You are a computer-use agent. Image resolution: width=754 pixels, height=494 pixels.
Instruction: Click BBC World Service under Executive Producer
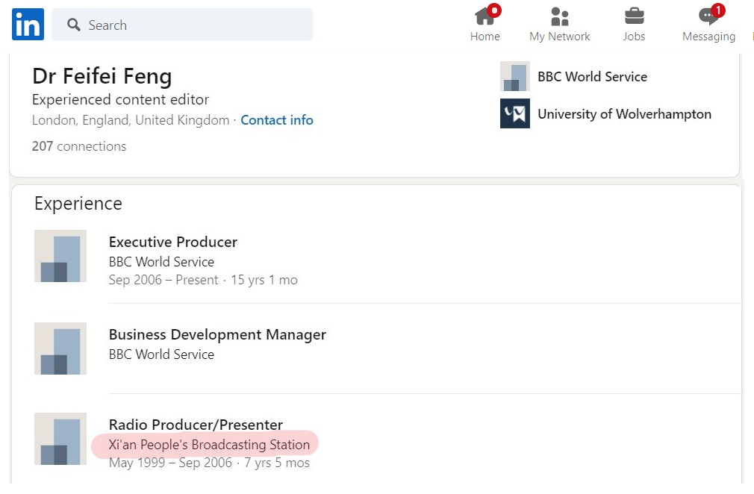click(x=161, y=262)
